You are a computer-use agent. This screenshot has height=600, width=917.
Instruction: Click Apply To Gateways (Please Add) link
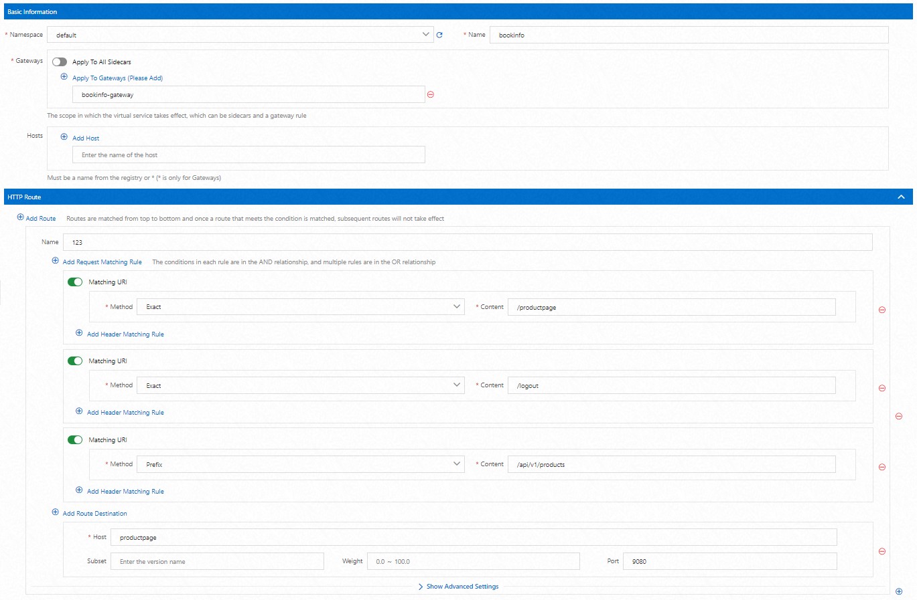[117, 78]
